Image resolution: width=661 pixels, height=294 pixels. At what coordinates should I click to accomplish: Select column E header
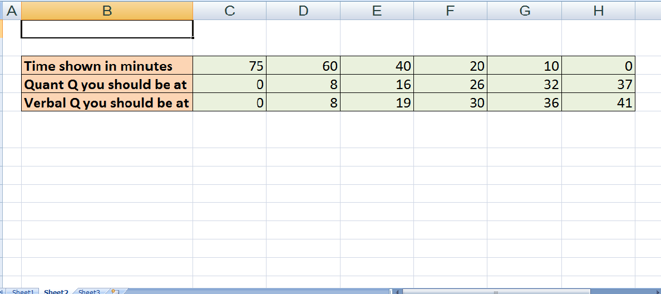pyautogui.click(x=377, y=11)
